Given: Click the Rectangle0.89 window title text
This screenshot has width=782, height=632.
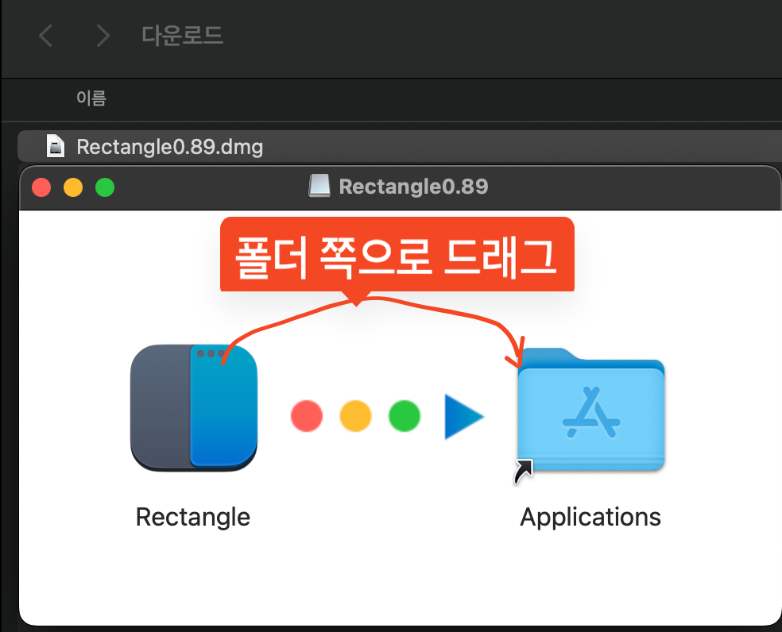Looking at the screenshot, I should point(413,187).
